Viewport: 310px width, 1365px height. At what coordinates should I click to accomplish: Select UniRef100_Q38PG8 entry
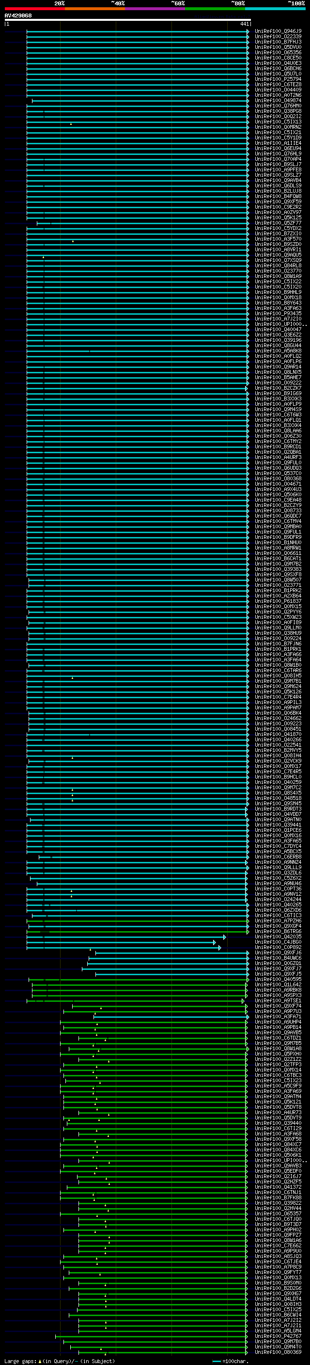278,111
